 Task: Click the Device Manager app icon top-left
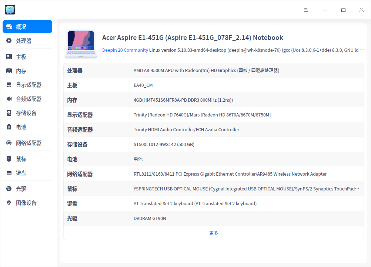[10, 10]
